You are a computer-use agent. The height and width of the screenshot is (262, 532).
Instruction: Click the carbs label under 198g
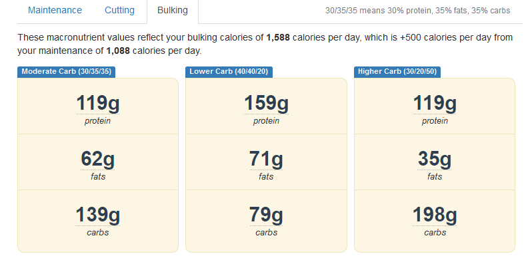tap(435, 233)
